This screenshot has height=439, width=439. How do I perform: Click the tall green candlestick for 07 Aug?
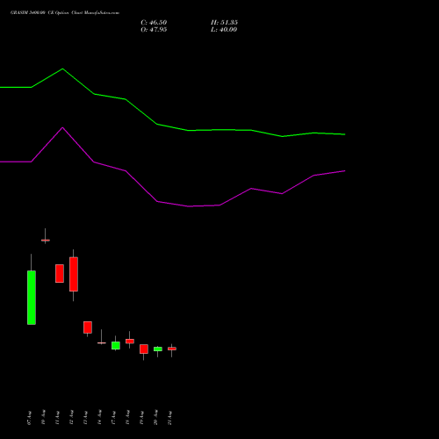pos(32,298)
